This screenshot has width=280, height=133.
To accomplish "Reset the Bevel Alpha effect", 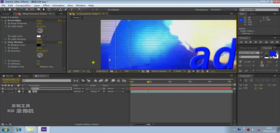I will 39,21.
